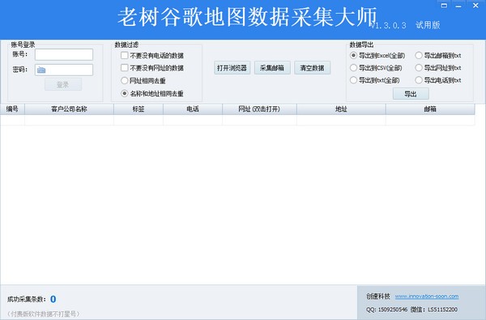Viewport: 486px width, 320px height.
Task: Click the 打开浏览器 button
Action: [232, 68]
